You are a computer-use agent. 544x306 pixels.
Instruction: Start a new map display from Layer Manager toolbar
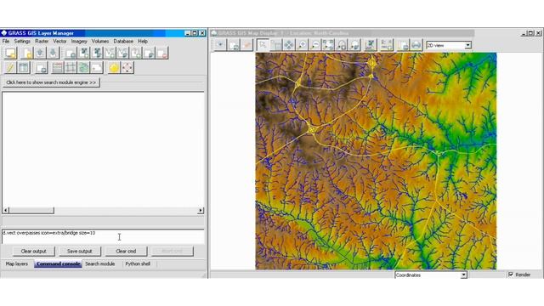tap(11, 53)
